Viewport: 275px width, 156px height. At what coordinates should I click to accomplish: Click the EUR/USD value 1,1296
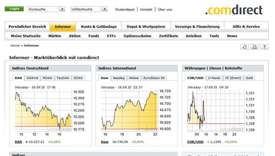(x=216, y=142)
